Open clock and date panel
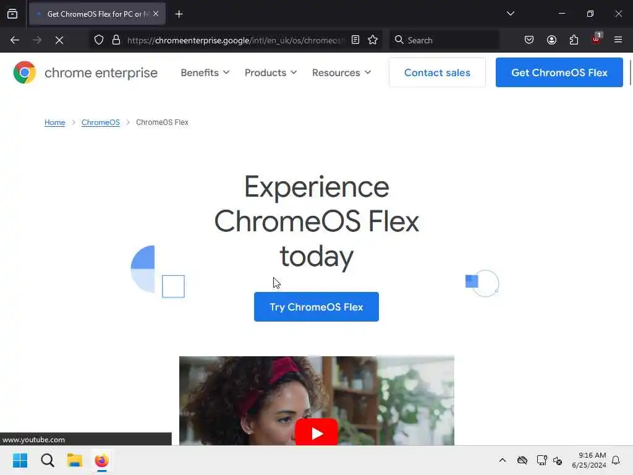Screen dimensions: 633x475 (589, 460)
